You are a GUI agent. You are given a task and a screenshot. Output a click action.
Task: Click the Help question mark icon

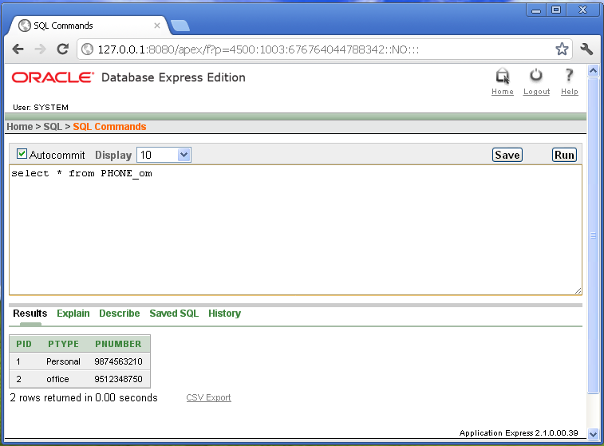(569, 75)
